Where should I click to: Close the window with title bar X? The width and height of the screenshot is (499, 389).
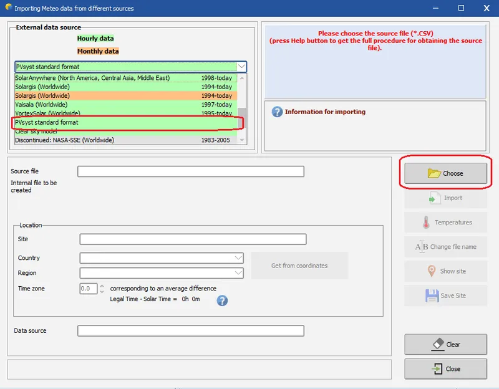pos(487,8)
